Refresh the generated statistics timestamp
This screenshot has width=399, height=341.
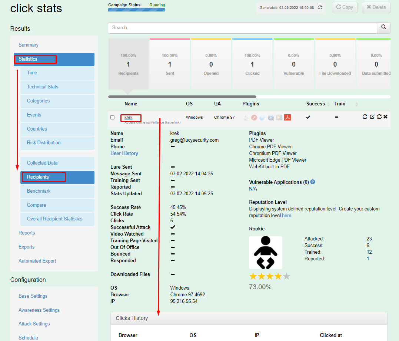coord(320,8)
